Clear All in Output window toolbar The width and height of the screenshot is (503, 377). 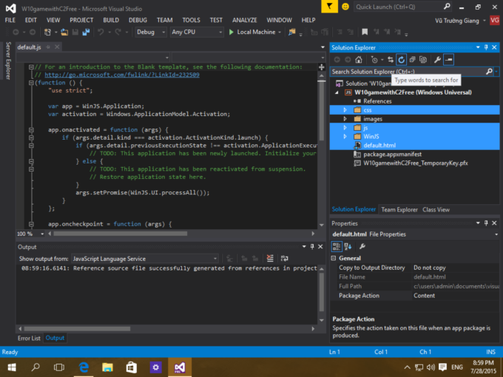270,259
